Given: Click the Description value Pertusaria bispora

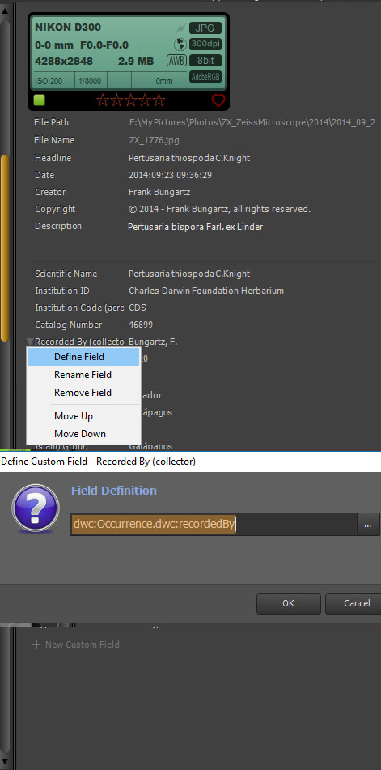Looking at the screenshot, I should click(x=195, y=227).
